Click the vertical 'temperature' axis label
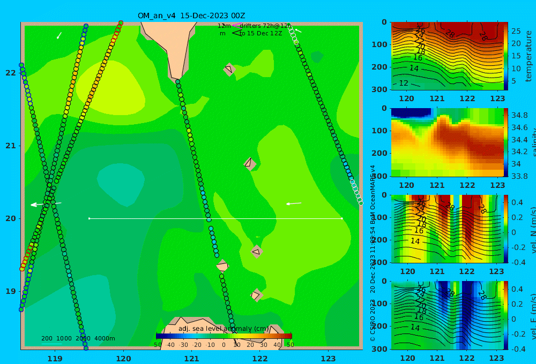 (x=528, y=56)
